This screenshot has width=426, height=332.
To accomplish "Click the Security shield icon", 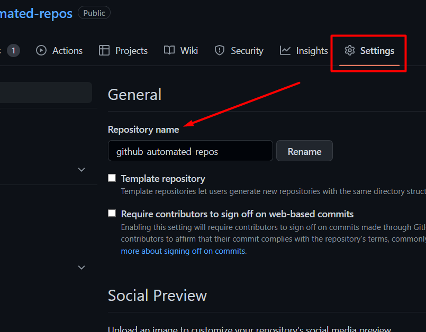I will [220, 51].
